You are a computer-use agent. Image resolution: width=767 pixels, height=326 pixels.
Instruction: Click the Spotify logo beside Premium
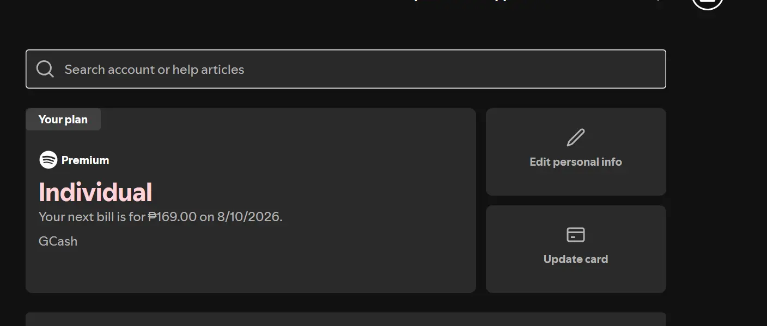tap(48, 160)
